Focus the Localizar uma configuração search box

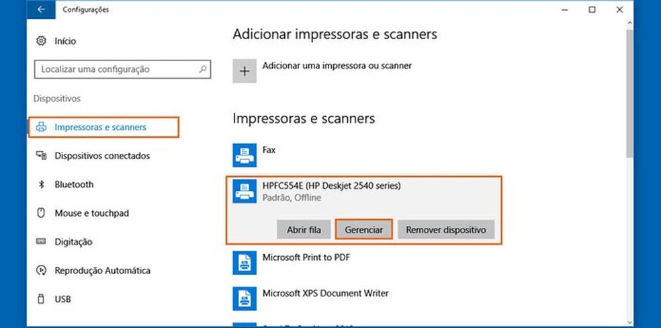(x=114, y=69)
